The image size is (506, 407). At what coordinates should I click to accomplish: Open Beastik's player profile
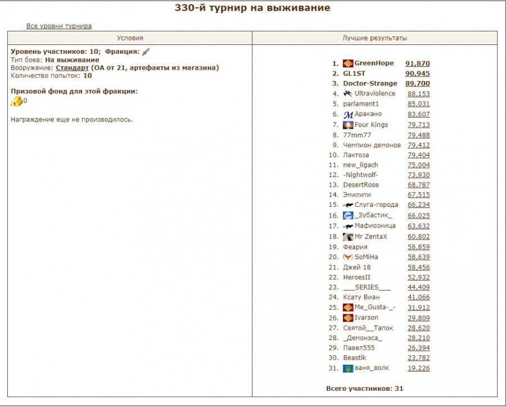[355, 358]
